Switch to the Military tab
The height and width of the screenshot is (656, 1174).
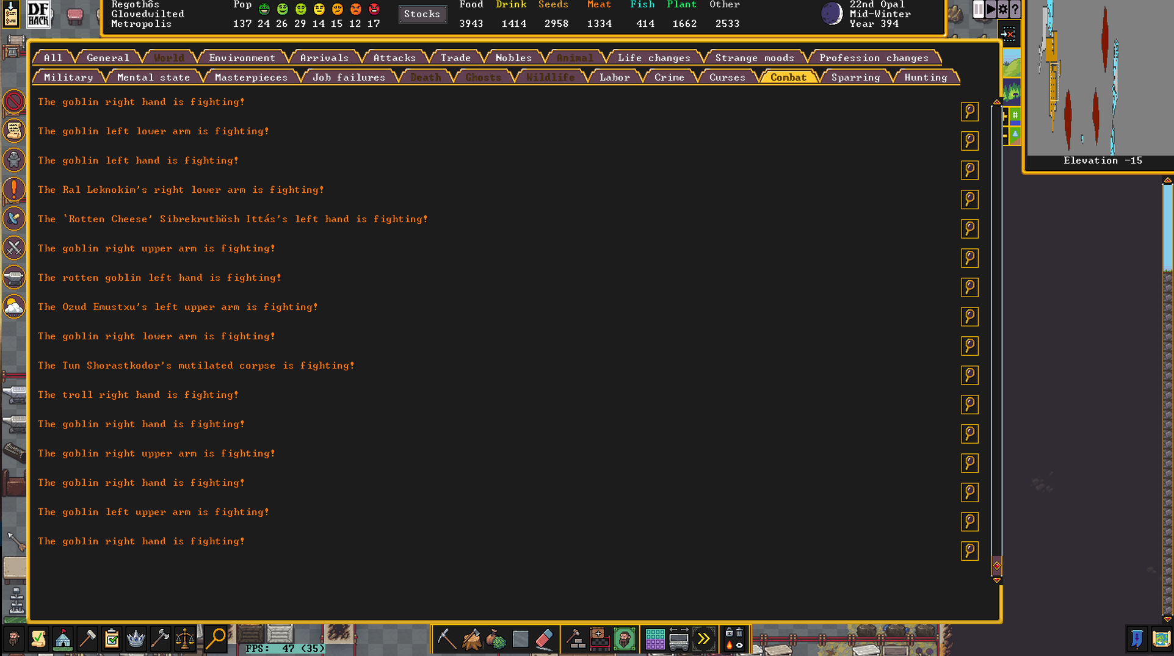(68, 77)
